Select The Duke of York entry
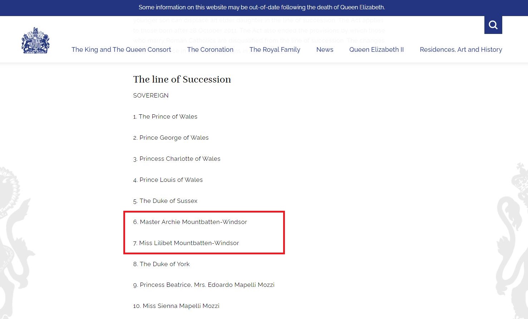 tap(161, 264)
